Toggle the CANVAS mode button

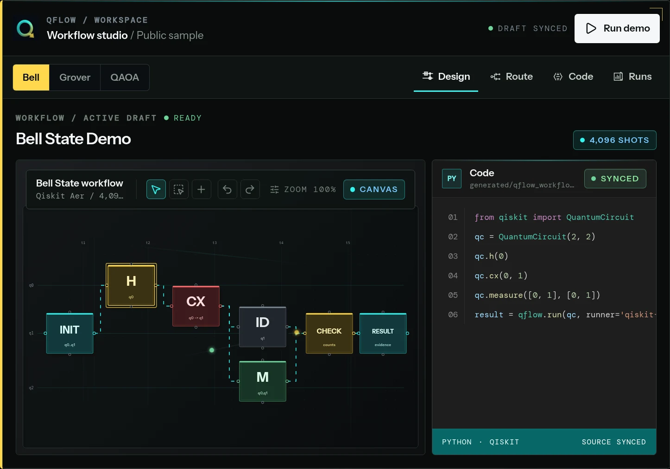point(374,189)
